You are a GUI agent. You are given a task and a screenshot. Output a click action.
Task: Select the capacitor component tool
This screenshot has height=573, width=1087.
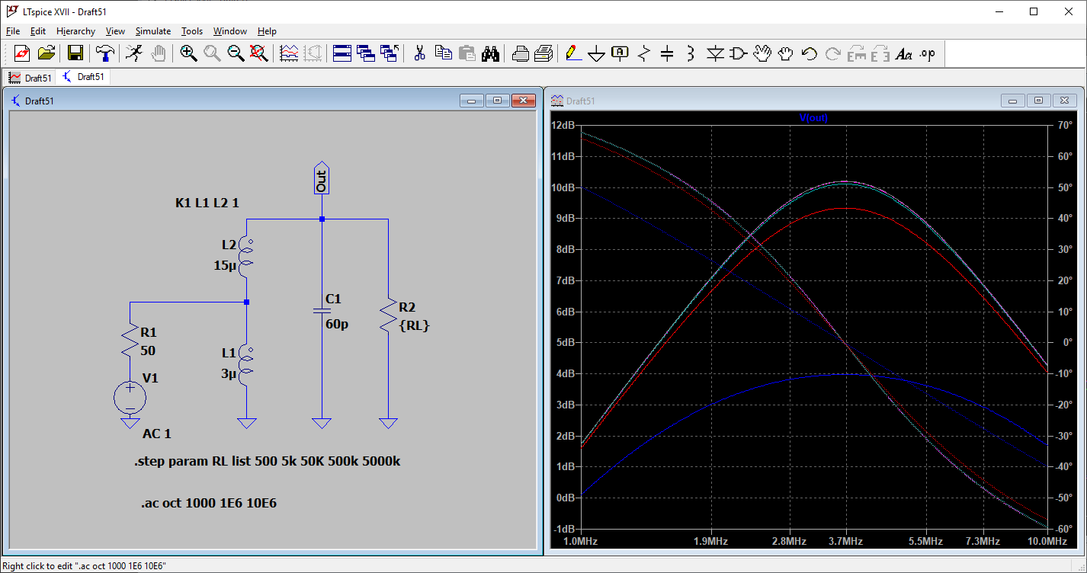tap(667, 53)
